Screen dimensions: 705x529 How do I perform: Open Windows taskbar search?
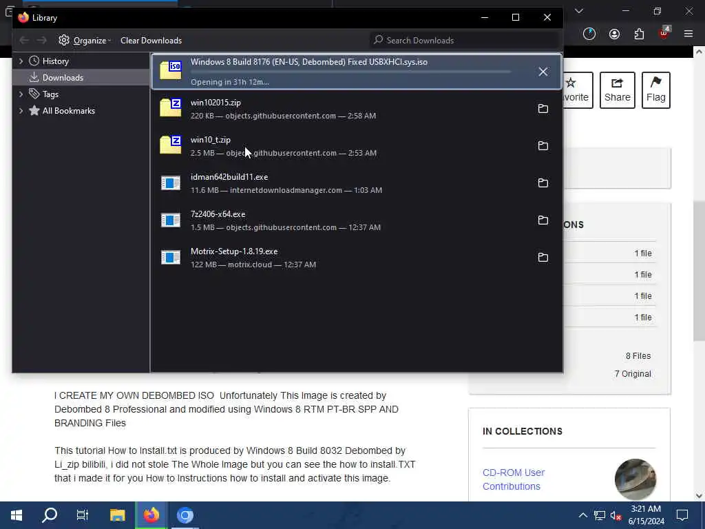pos(50,515)
